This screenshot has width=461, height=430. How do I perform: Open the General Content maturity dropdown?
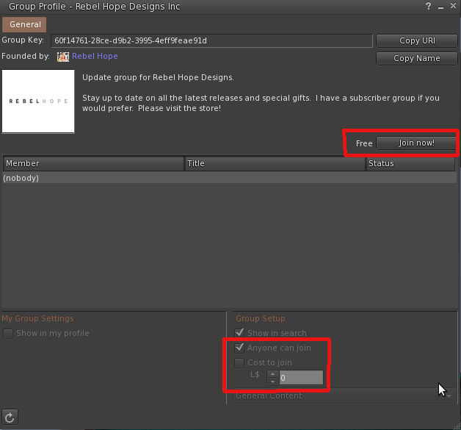[x=345, y=396]
